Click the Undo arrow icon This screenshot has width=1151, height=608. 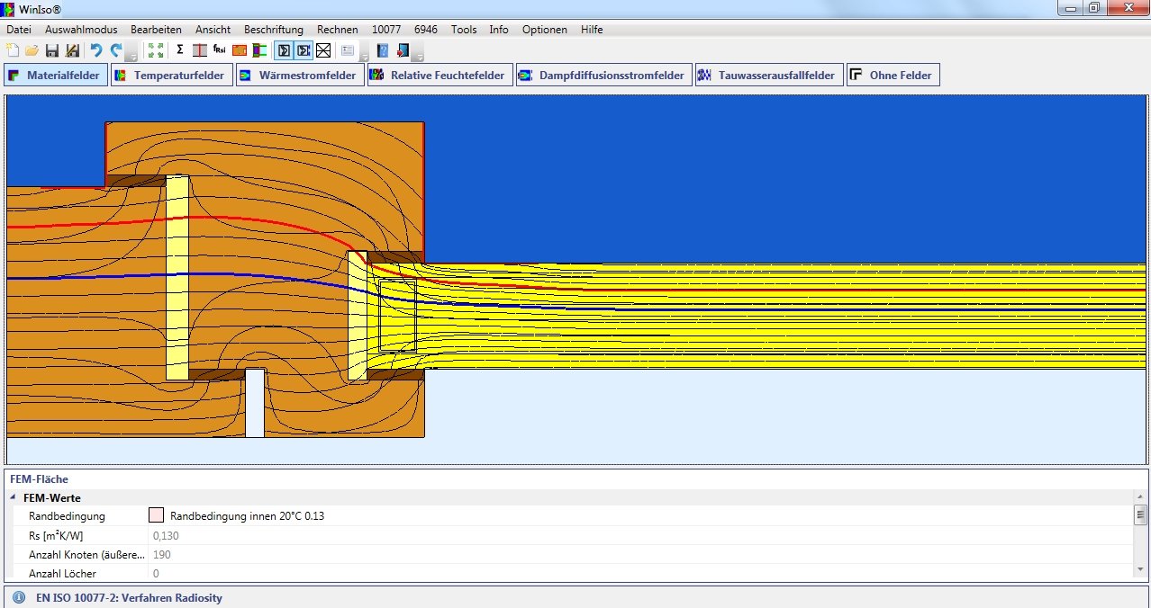(96, 50)
